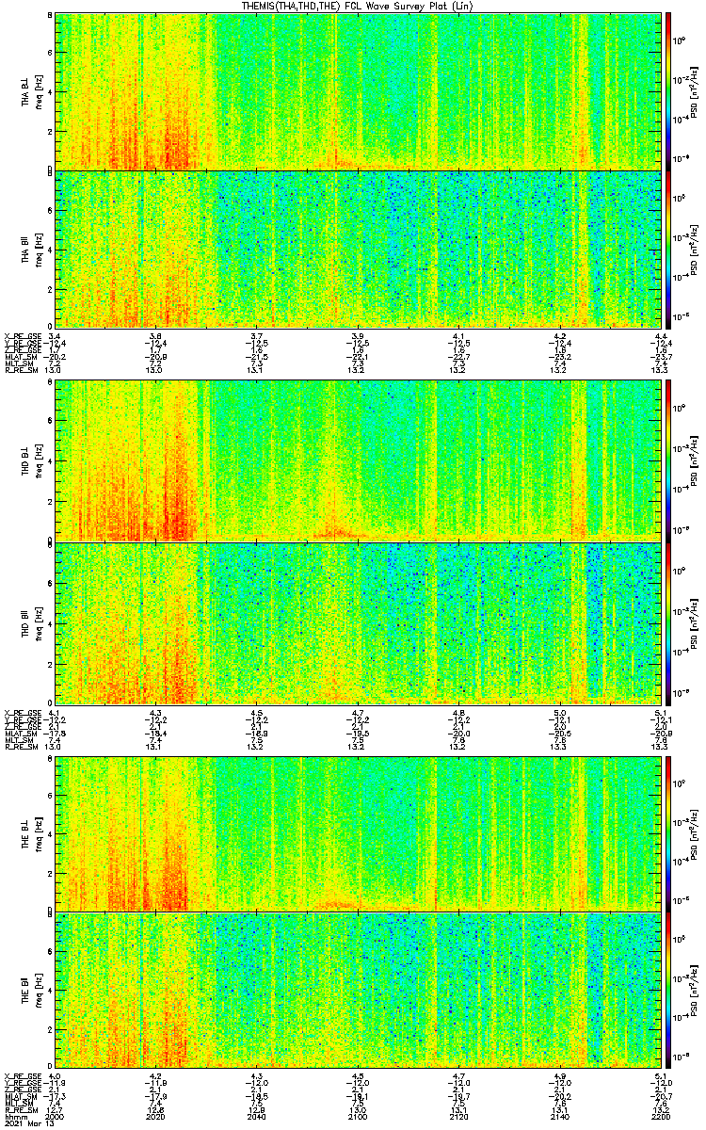Viewport: 706px width, 1130px height.
Task: Click R_RE_SM label below the THA panels
Action: click(22, 370)
